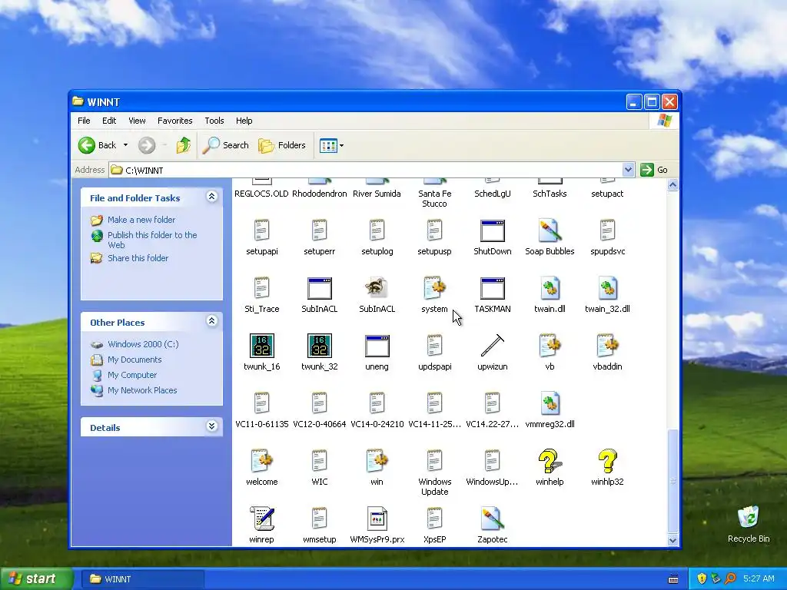This screenshot has width=787, height=590.
Task: Select the WMSysPr9.prx file icon
Action: coord(377,519)
